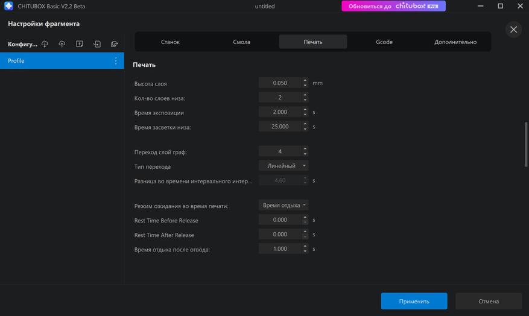
Task: Increase Rest Time After Release value
Action: [305, 232]
